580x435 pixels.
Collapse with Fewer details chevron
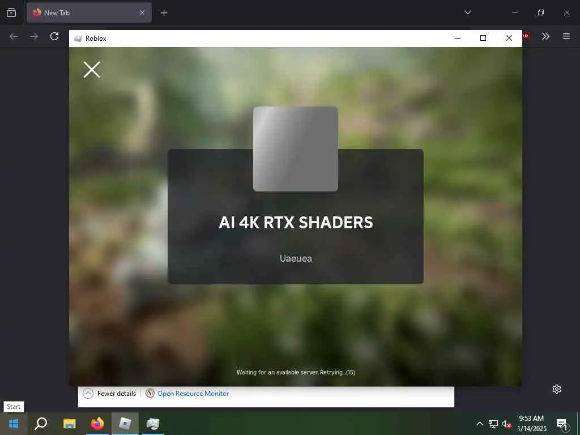(x=88, y=393)
